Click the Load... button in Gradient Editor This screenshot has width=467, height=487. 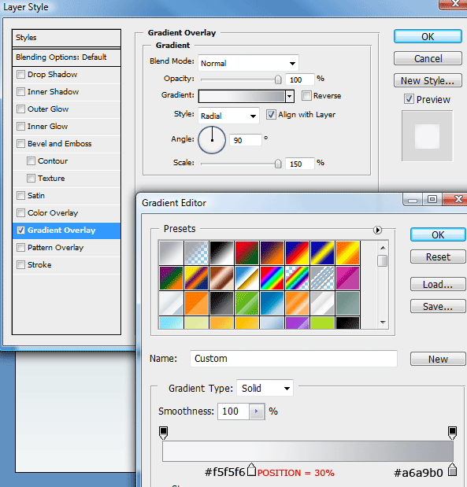pyautogui.click(x=438, y=285)
